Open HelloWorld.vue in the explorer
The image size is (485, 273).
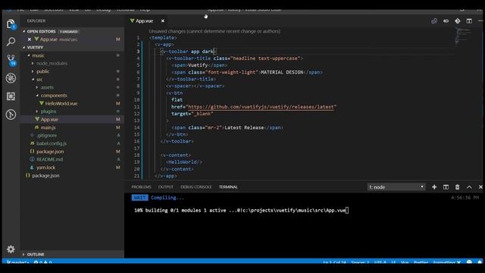[x=61, y=103]
